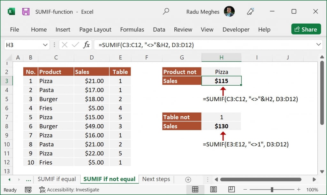
Task: Open the Developer ribbon tab
Action: click(236, 29)
